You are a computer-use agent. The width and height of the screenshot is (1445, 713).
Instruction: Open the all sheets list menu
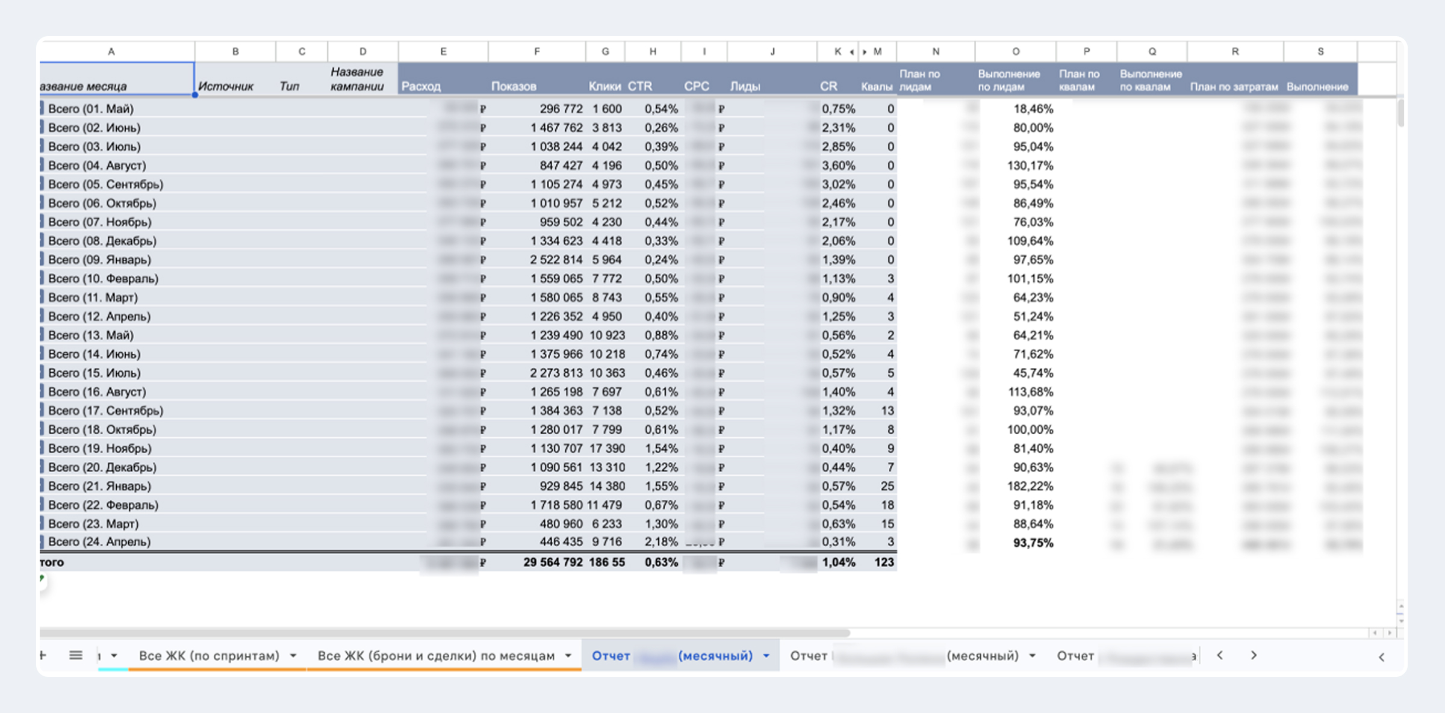pyautogui.click(x=76, y=655)
